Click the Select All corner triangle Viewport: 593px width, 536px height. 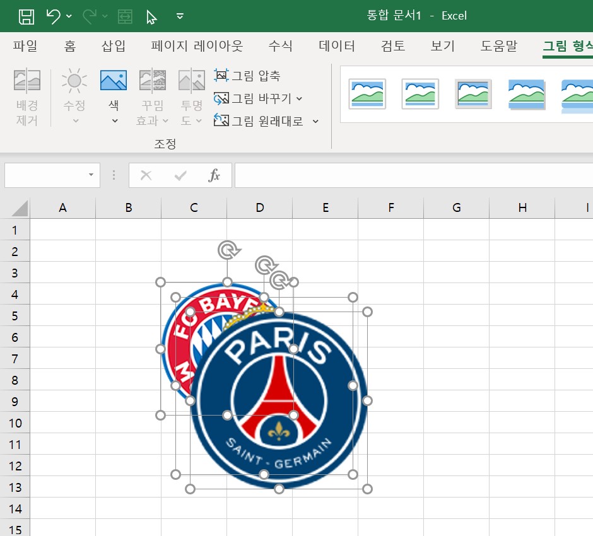pyautogui.click(x=20, y=208)
